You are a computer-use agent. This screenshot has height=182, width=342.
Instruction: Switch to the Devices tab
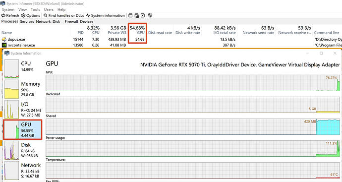[87, 22]
